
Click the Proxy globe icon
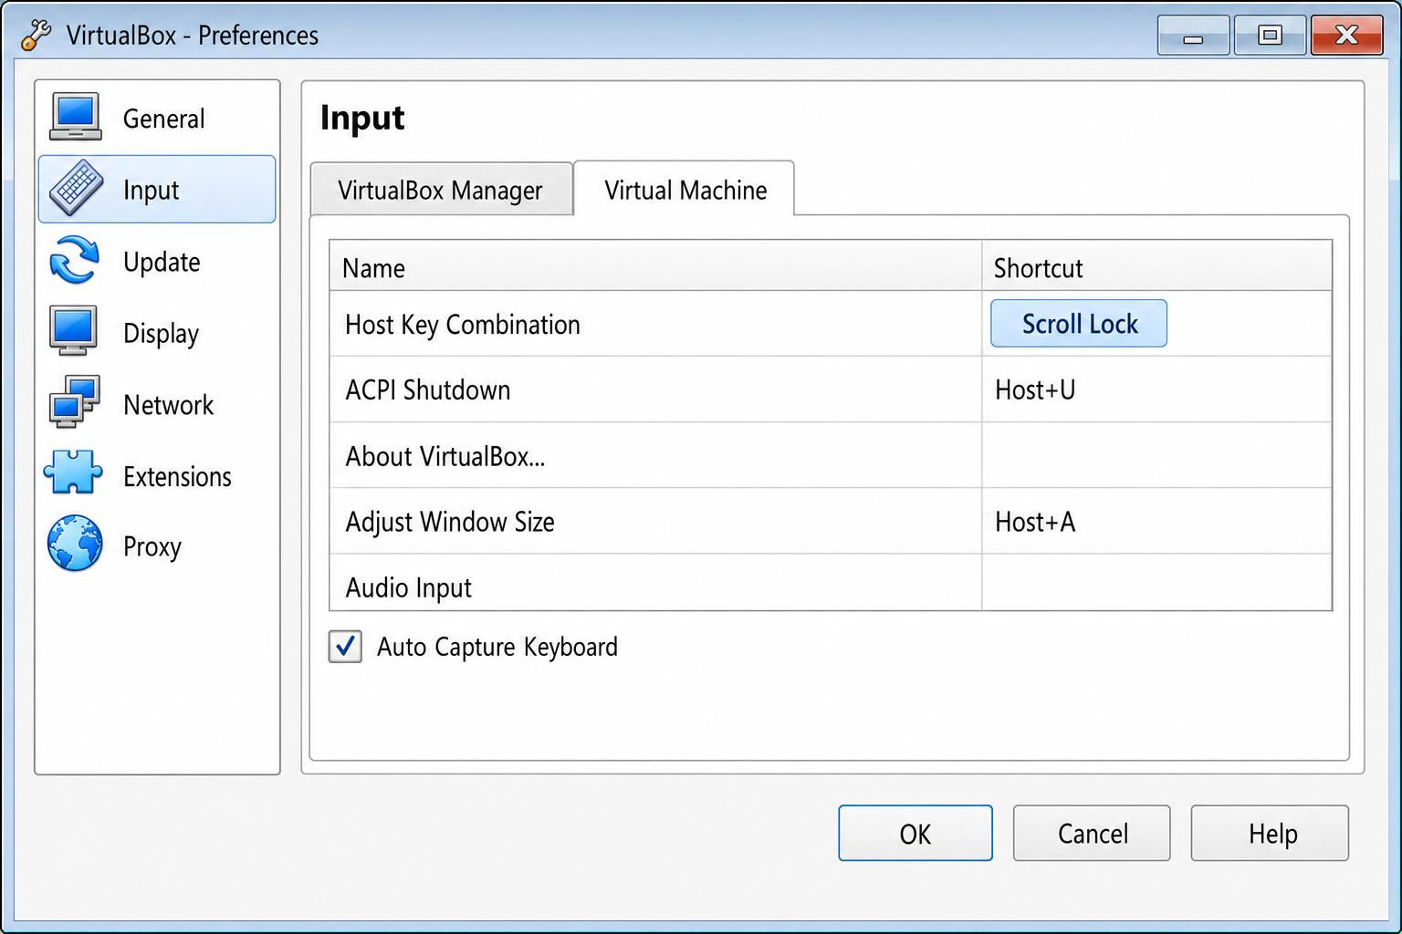click(75, 544)
